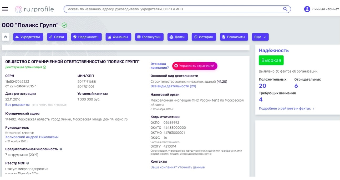Click the capital value 1 000 000 руб.

89,99
